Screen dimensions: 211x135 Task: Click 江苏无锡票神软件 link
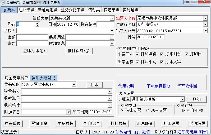point(193,132)
